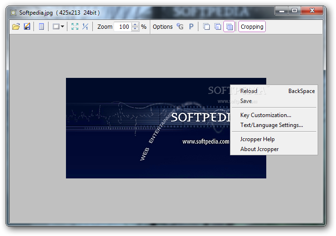Open the Options menu in the toolbar
The width and height of the screenshot is (336, 236).
coord(163,27)
